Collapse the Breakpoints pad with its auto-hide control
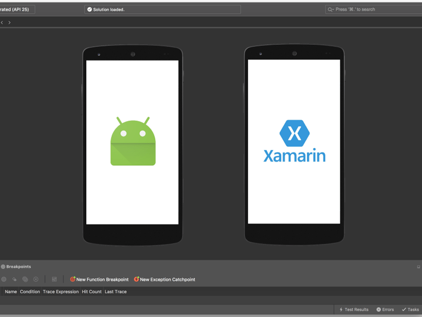This screenshot has height=317, width=422. coord(418,267)
